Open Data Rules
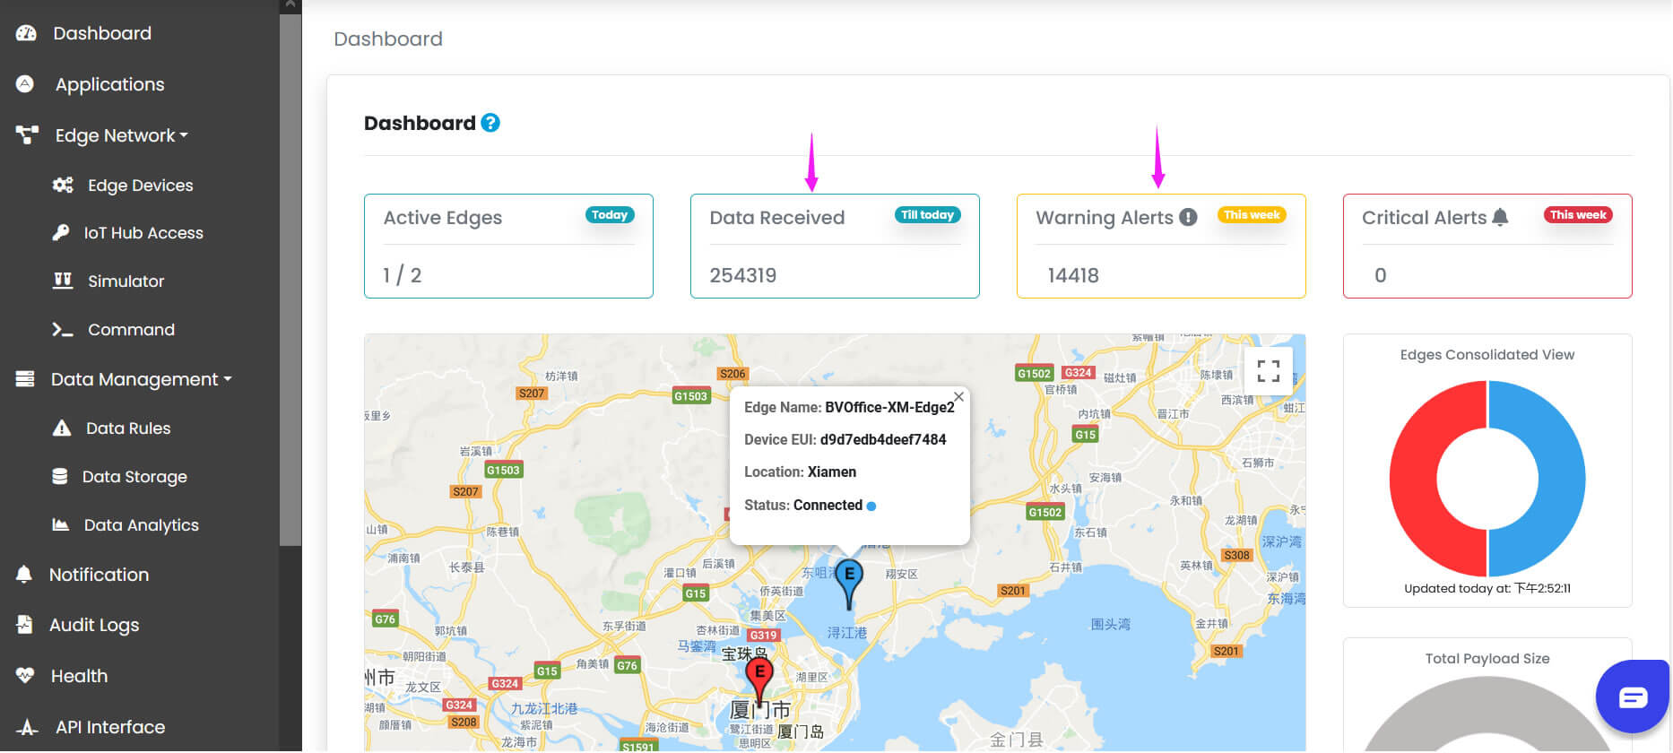 pyautogui.click(x=128, y=428)
